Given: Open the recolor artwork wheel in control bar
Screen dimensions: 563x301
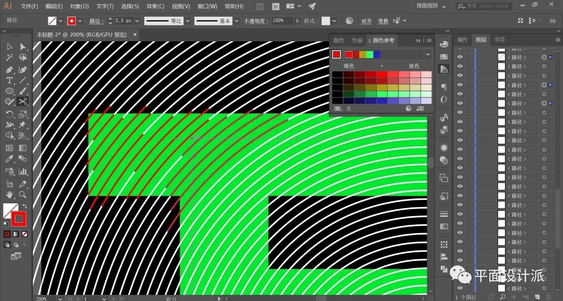Looking at the screenshot, I should tap(349, 21).
